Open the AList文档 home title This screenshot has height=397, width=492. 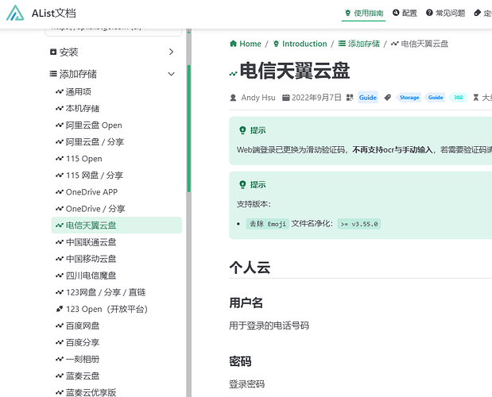[54, 13]
